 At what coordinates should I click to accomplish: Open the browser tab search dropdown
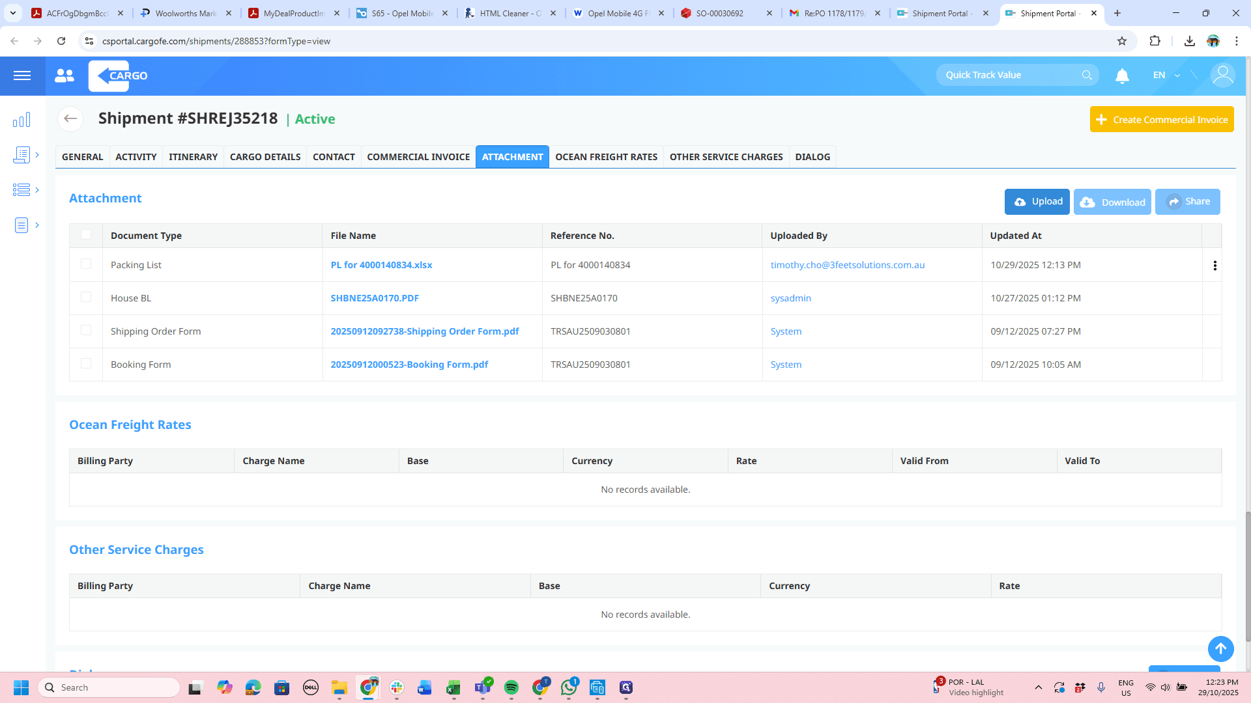13,13
